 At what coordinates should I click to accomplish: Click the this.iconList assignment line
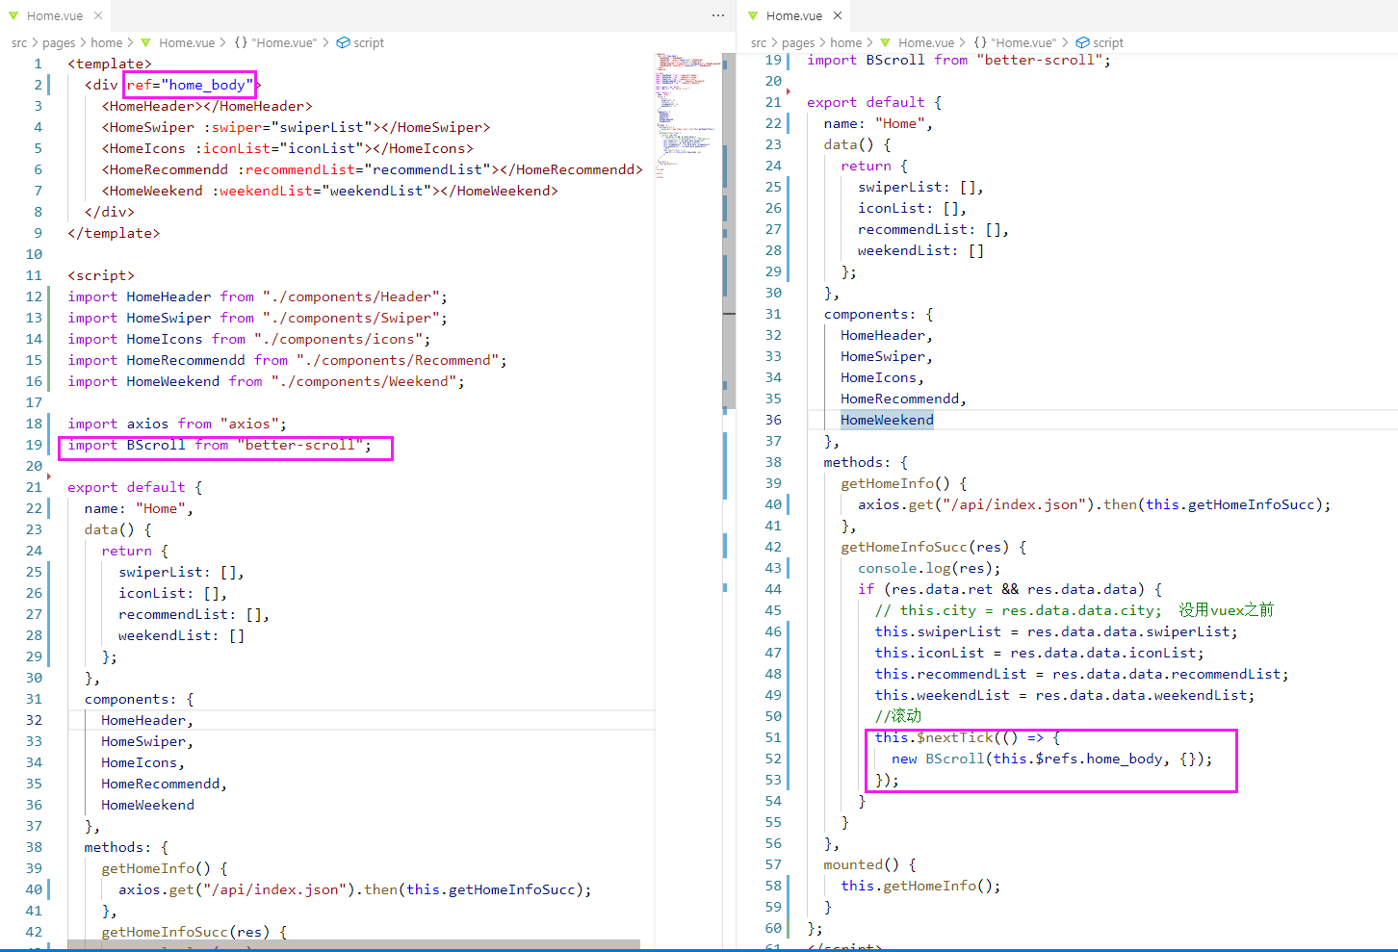(x=1040, y=653)
